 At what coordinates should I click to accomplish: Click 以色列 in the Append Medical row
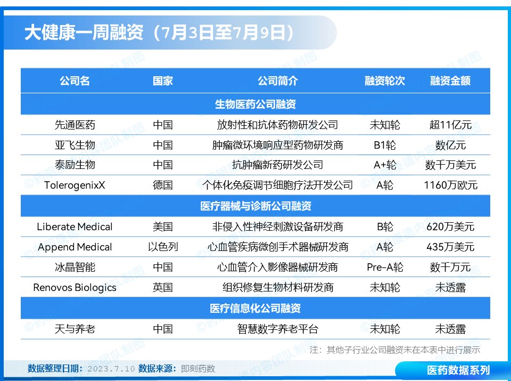point(163,247)
